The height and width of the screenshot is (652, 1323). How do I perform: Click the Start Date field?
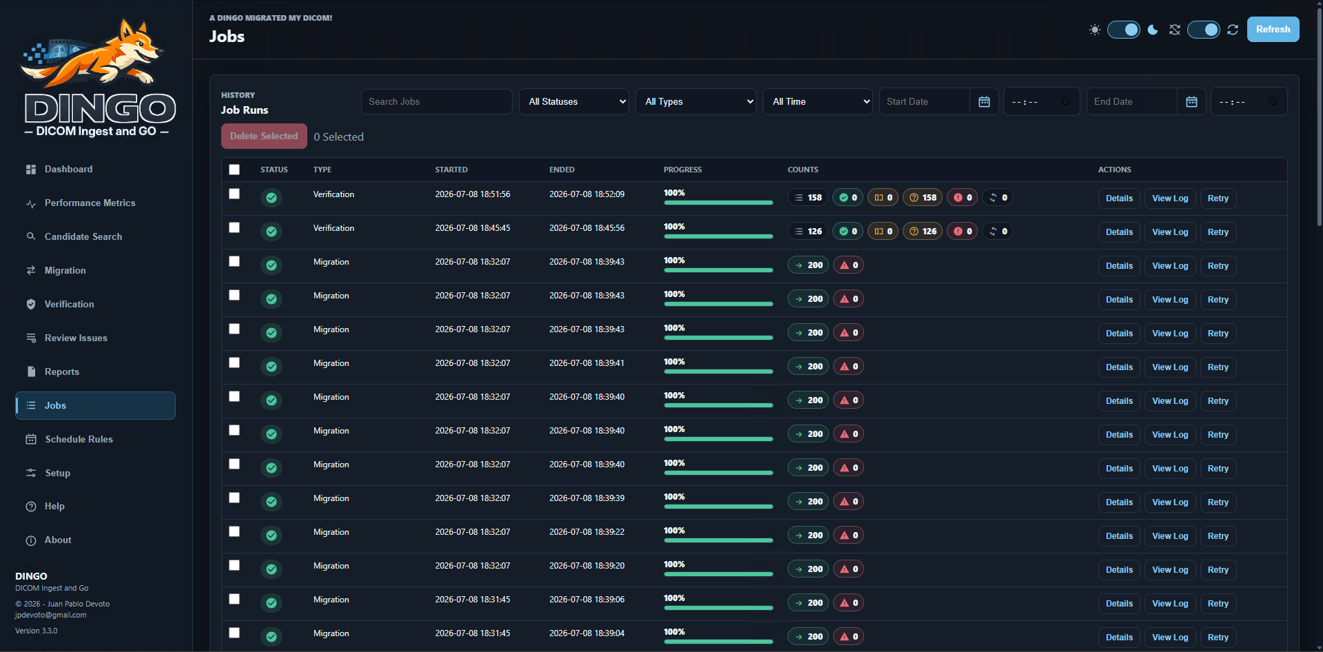(x=925, y=102)
